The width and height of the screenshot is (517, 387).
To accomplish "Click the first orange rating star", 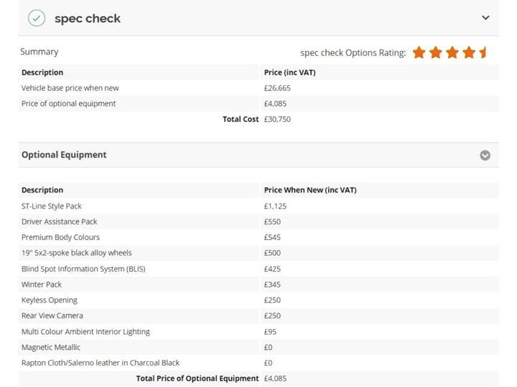I will (419, 52).
